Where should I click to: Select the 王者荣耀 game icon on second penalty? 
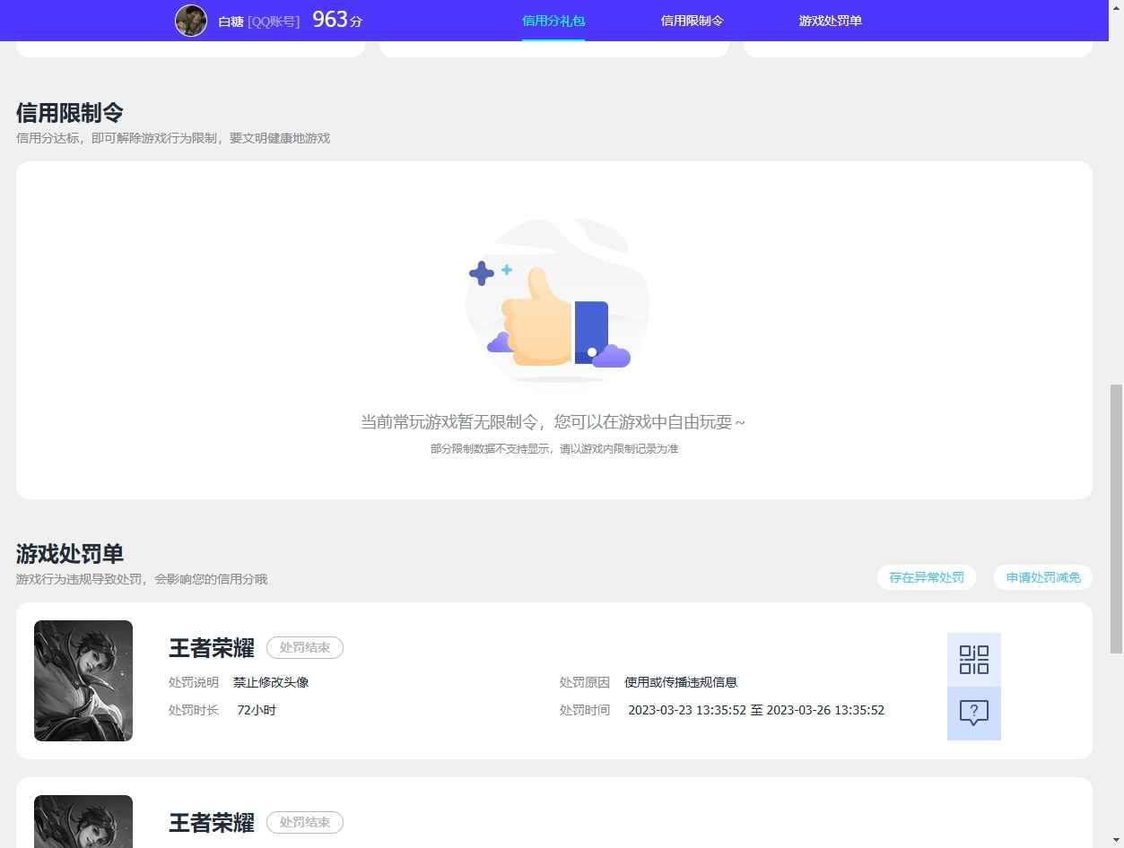pos(83,821)
